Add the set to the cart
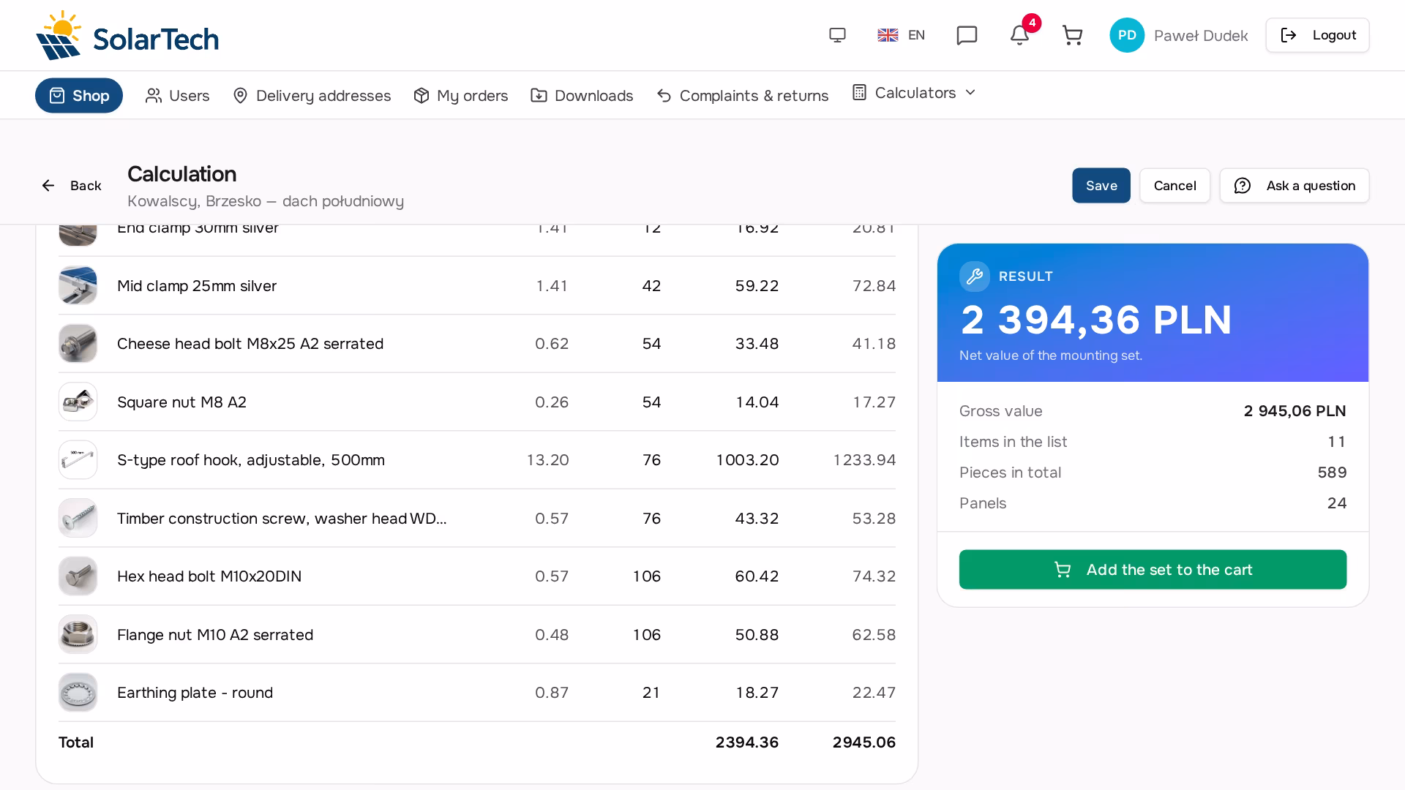This screenshot has width=1405, height=790. coord(1153,570)
